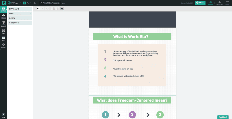Open the File dropdown menu
The height and width of the screenshot is (119, 232).
(27, 3)
